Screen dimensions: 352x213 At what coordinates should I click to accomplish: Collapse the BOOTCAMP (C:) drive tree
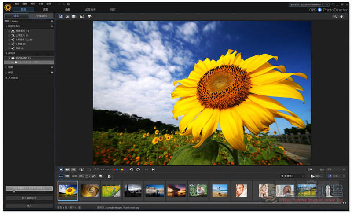(9, 58)
